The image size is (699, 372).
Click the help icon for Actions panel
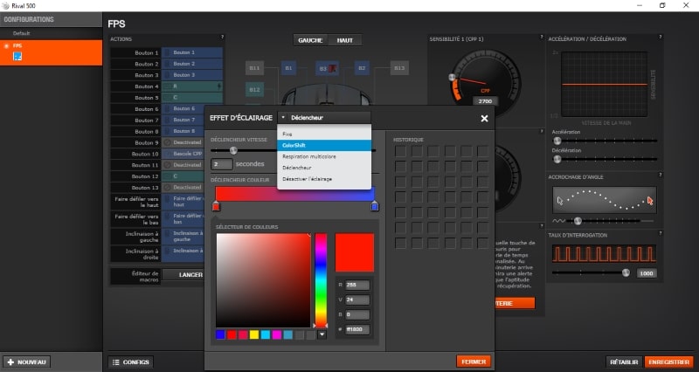pyautogui.click(x=222, y=38)
